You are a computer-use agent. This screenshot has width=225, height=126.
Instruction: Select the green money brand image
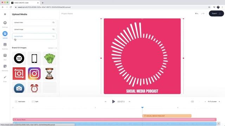pos(50,58)
